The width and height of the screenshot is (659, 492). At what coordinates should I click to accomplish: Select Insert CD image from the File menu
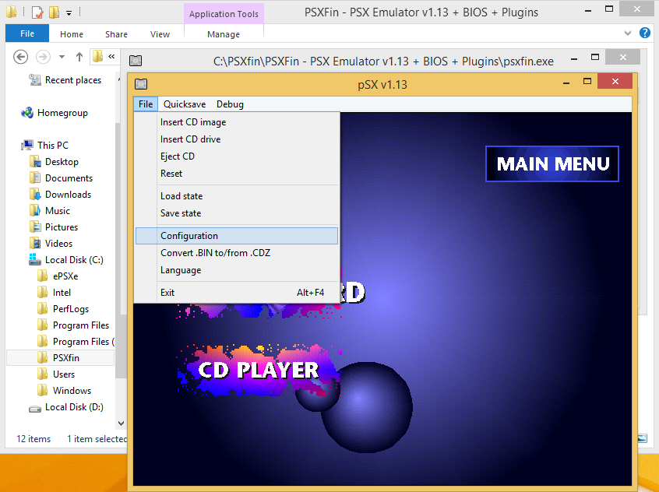[x=192, y=122]
